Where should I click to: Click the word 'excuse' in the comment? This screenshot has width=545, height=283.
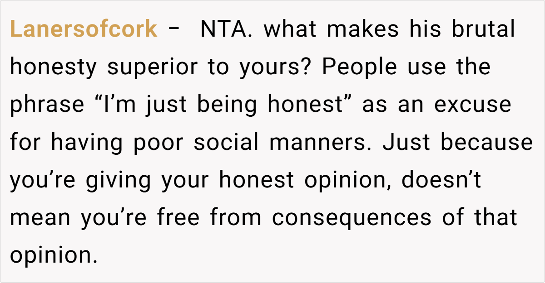click(x=473, y=105)
